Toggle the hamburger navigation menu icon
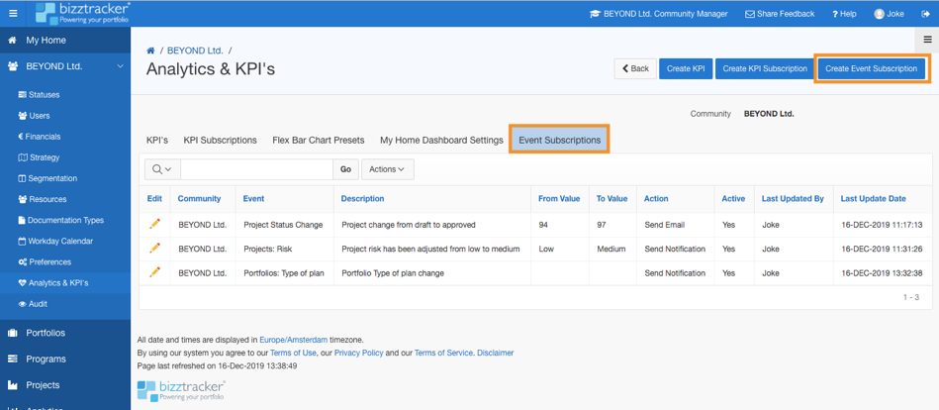This screenshot has width=939, height=410. click(x=13, y=13)
